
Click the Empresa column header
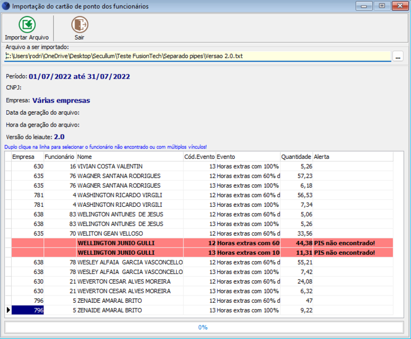[x=28, y=157]
